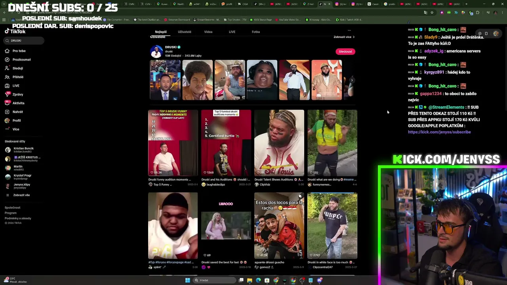Open the afro wig carousel video
Viewport: 507px width, 285px height.
pyautogui.click(x=198, y=80)
